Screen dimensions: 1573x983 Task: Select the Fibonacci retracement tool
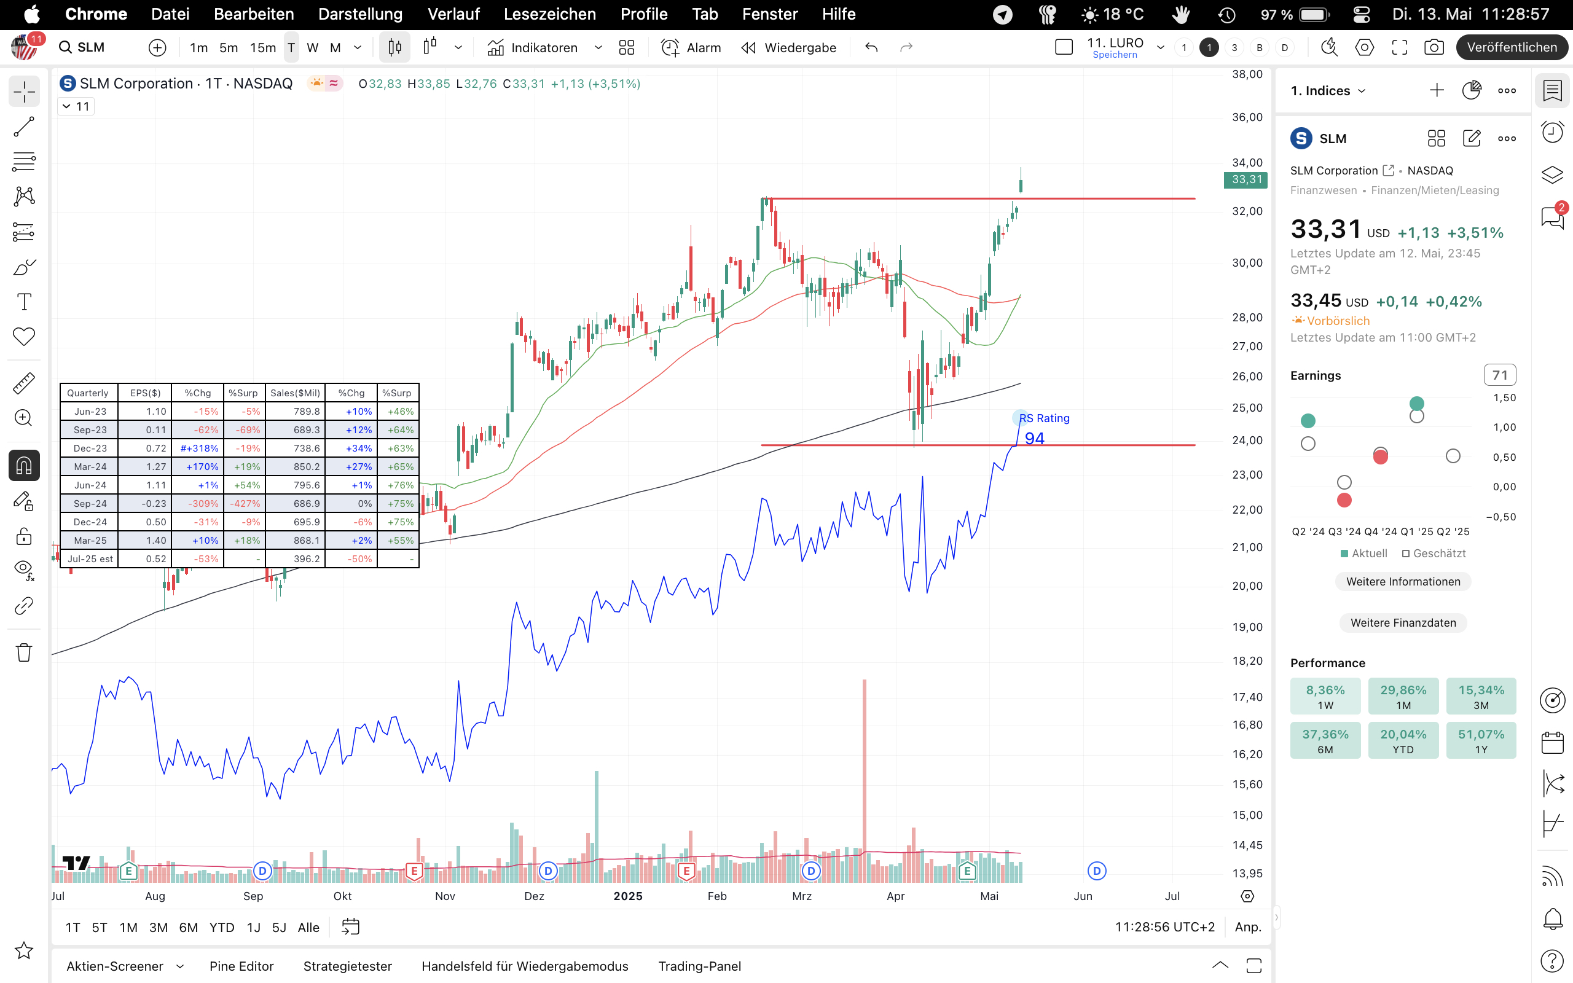[x=24, y=161]
